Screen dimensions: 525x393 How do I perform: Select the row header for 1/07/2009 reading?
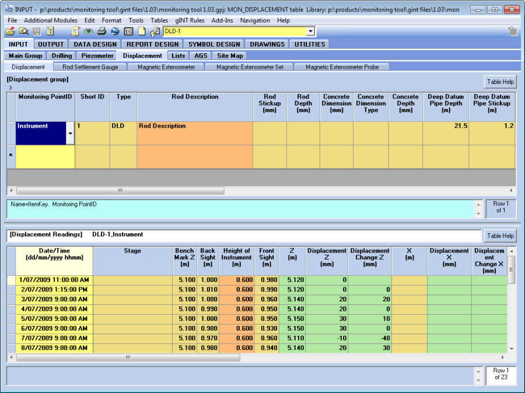pos(11,280)
